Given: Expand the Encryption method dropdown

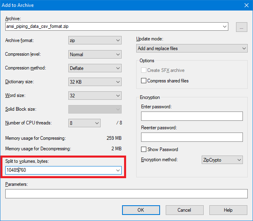Looking at the screenshot, I should (x=222, y=160).
